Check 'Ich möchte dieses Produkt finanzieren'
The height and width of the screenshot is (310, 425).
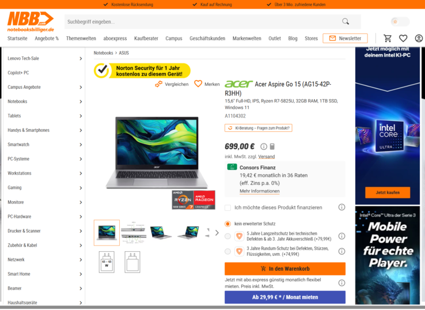pyautogui.click(x=227, y=207)
